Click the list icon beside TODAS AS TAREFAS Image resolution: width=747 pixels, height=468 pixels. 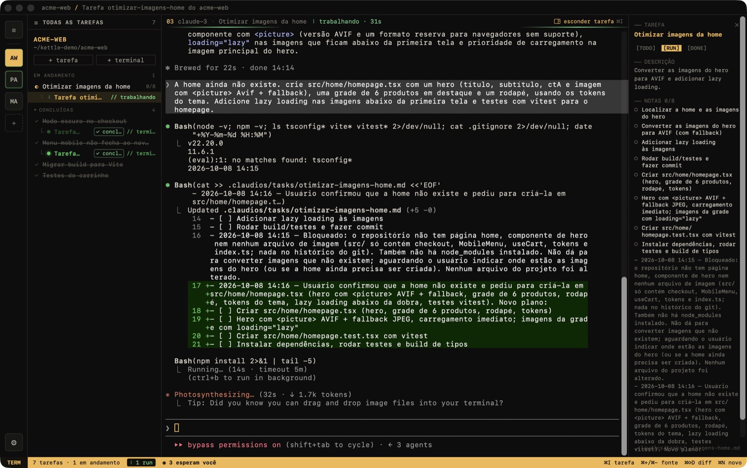[x=36, y=22]
